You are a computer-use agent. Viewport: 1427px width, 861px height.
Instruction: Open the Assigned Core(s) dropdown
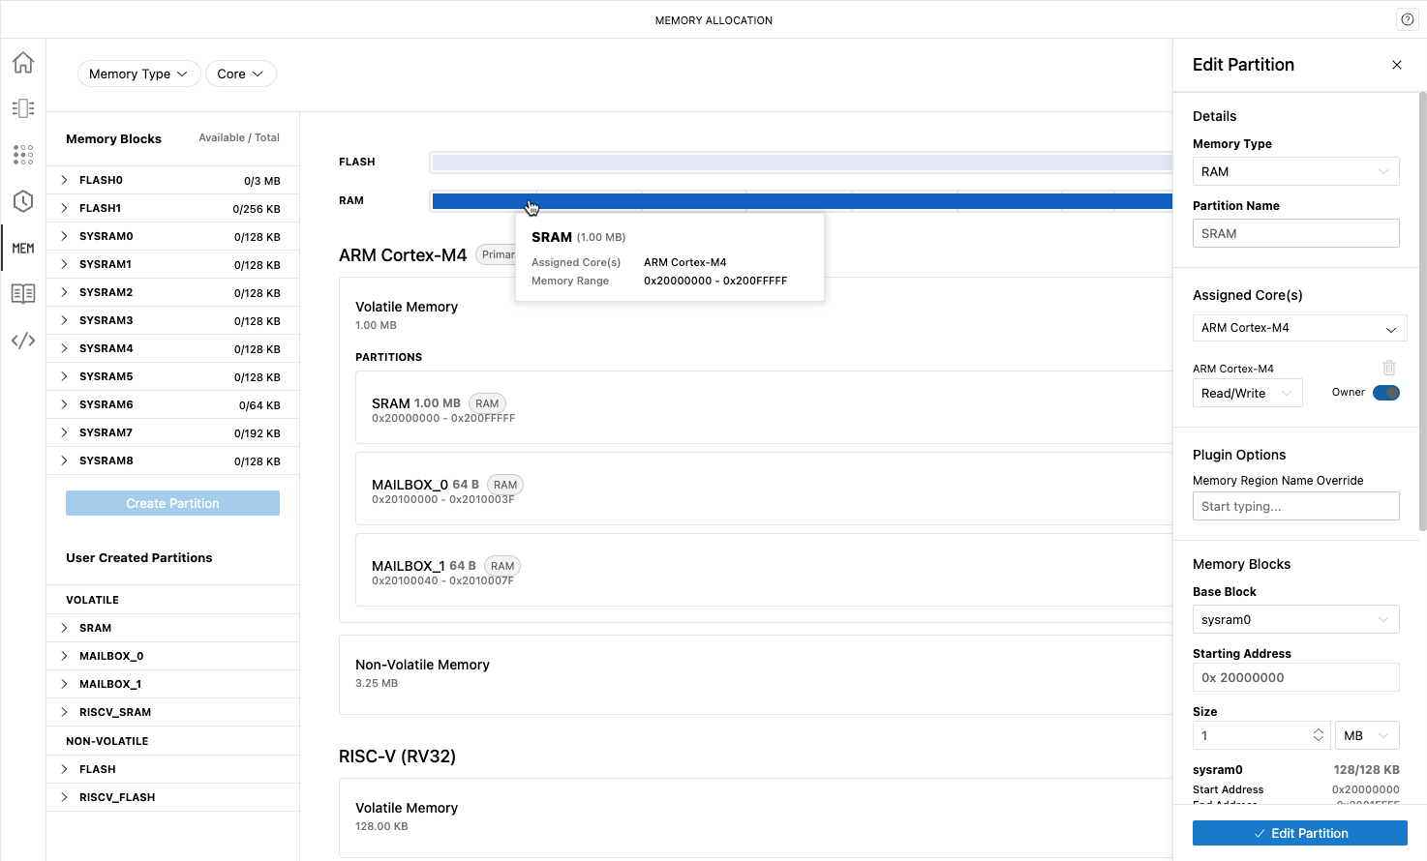[x=1299, y=328]
